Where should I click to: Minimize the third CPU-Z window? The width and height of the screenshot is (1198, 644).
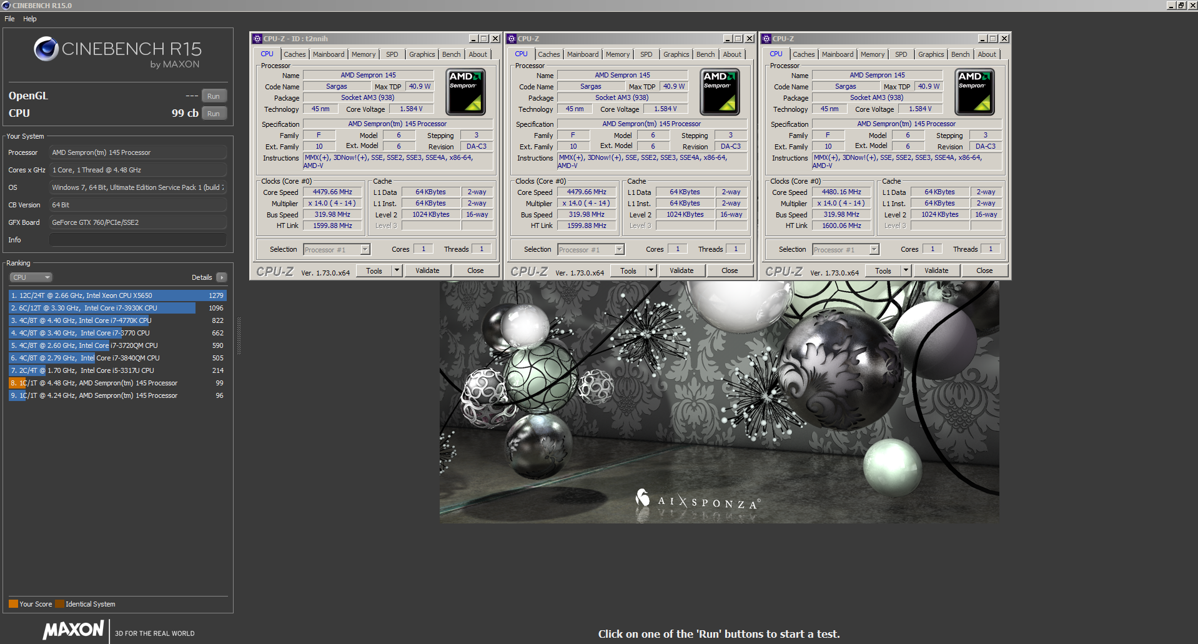[983, 39]
